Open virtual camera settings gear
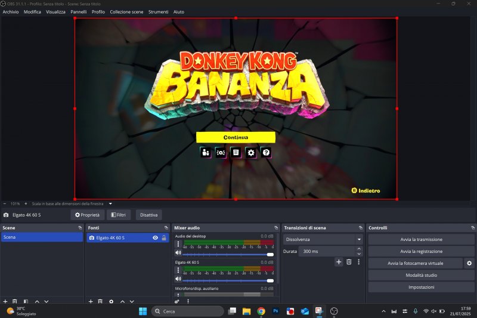The height and width of the screenshot is (318, 477). 469,263
